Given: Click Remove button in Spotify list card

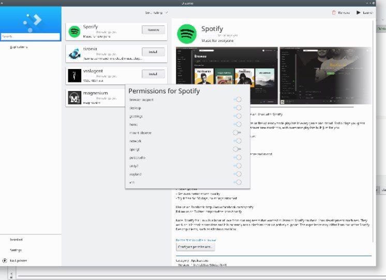Looking at the screenshot, I should pyautogui.click(x=153, y=30).
